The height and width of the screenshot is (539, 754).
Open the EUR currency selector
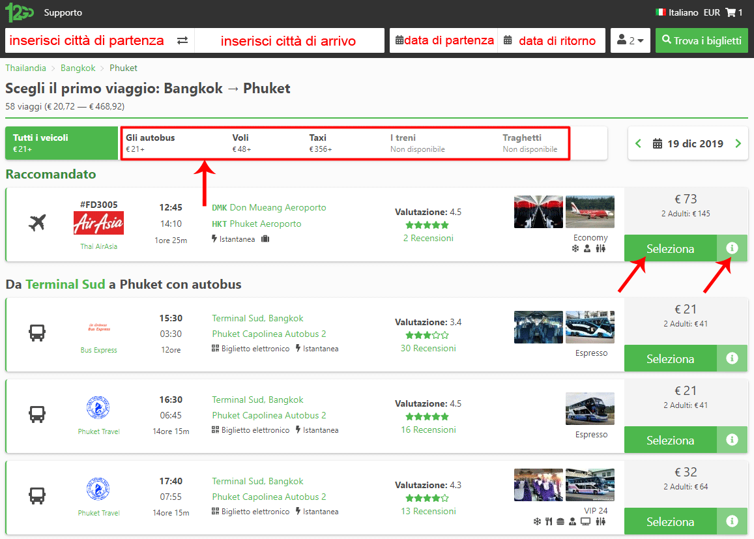[x=712, y=12]
